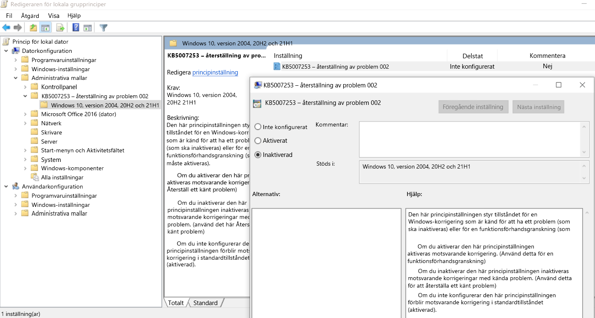The width and height of the screenshot is (595, 318).
Task: Expand the Windows-komponenter folder
Action: (x=25, y=168)
